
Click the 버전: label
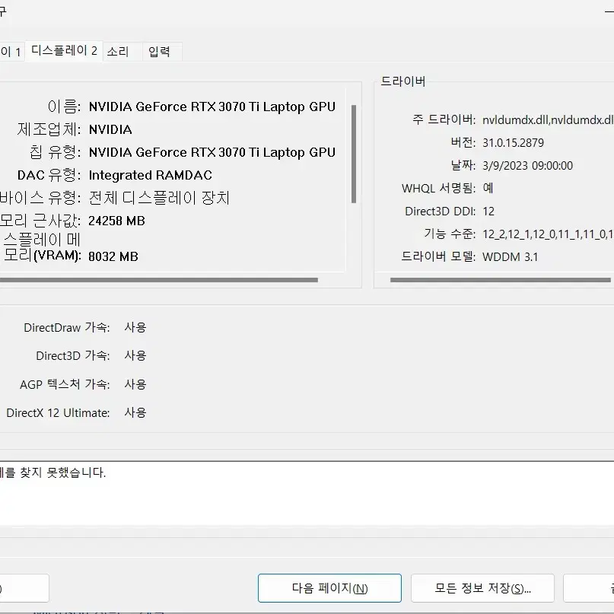[x=463, y=142]
